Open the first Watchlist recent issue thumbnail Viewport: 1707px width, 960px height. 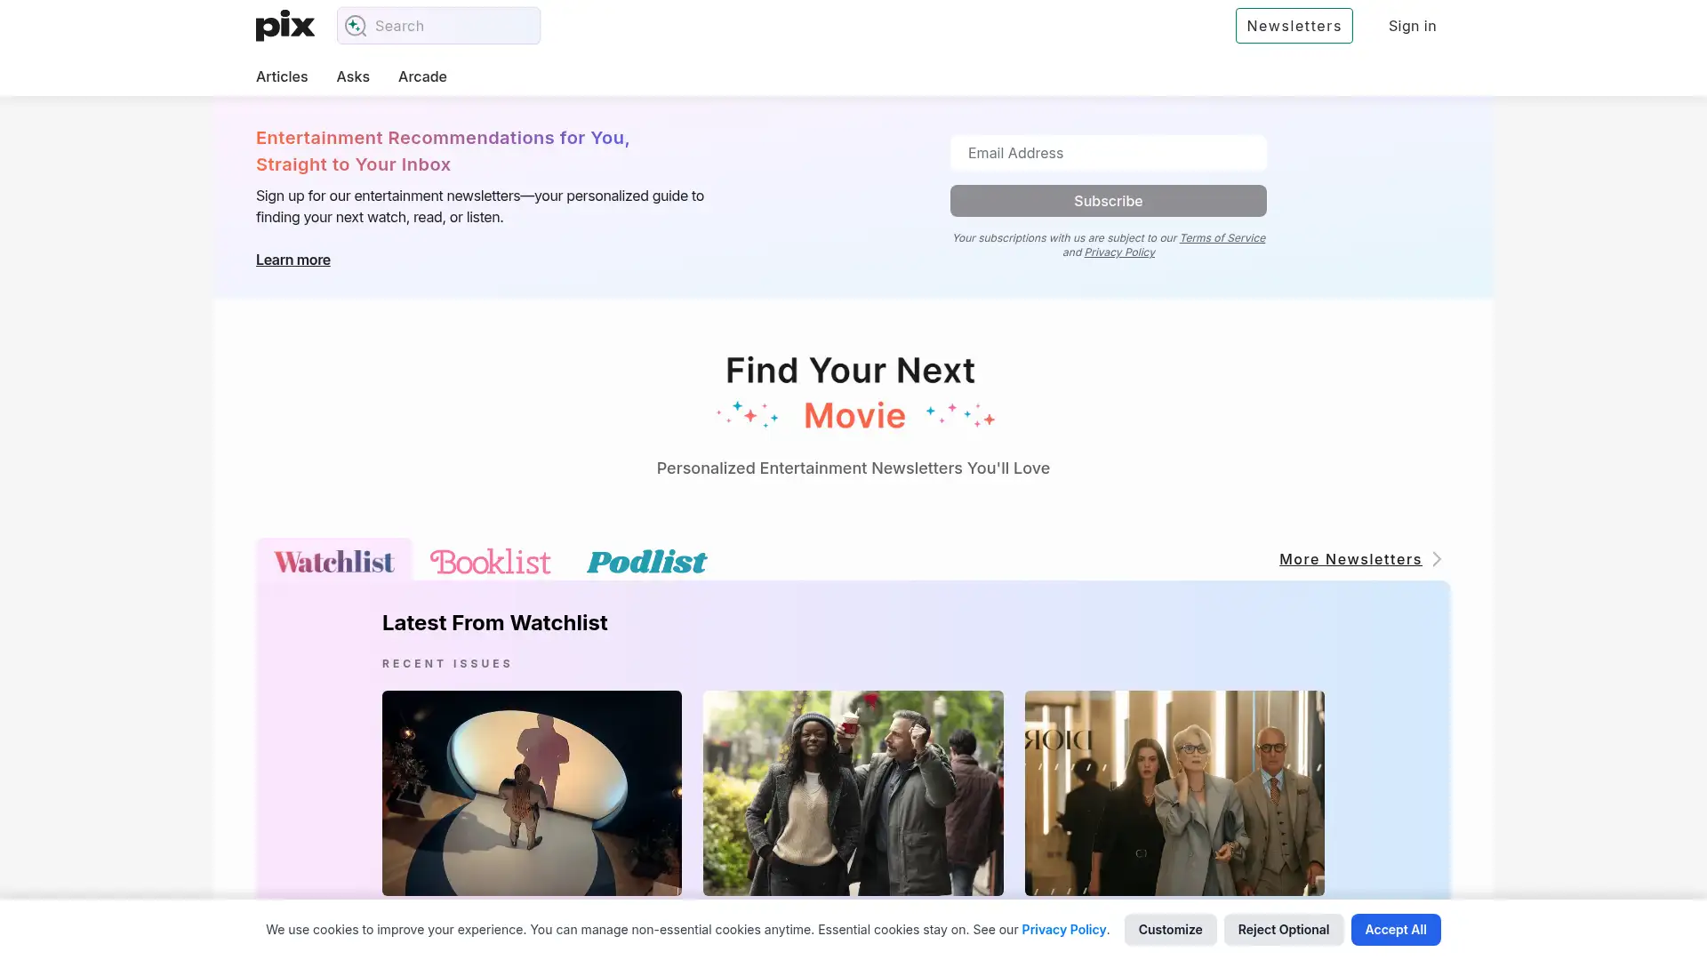pyautogui.click(x=532, y=793)
